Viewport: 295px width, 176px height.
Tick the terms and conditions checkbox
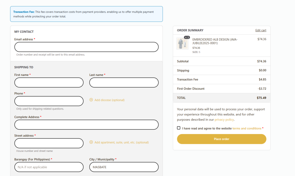pos(179,128)
